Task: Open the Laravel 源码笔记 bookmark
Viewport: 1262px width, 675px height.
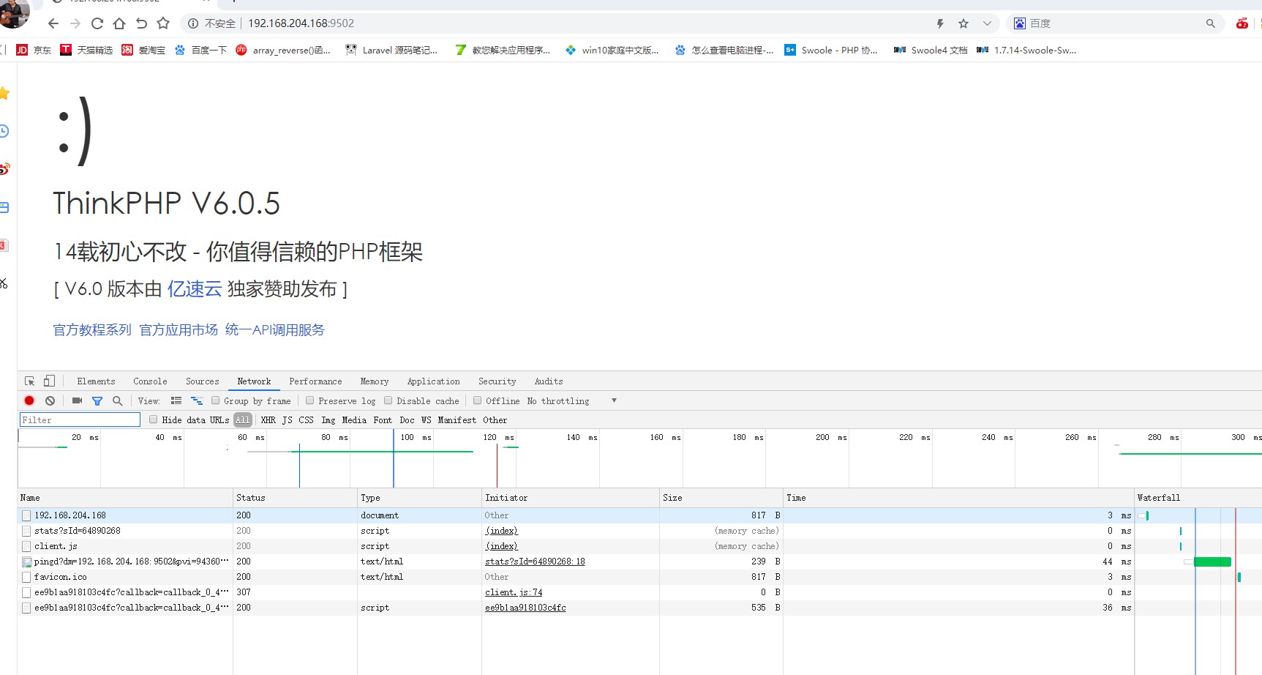Action: pyautogui.click(x=391, y=50)
